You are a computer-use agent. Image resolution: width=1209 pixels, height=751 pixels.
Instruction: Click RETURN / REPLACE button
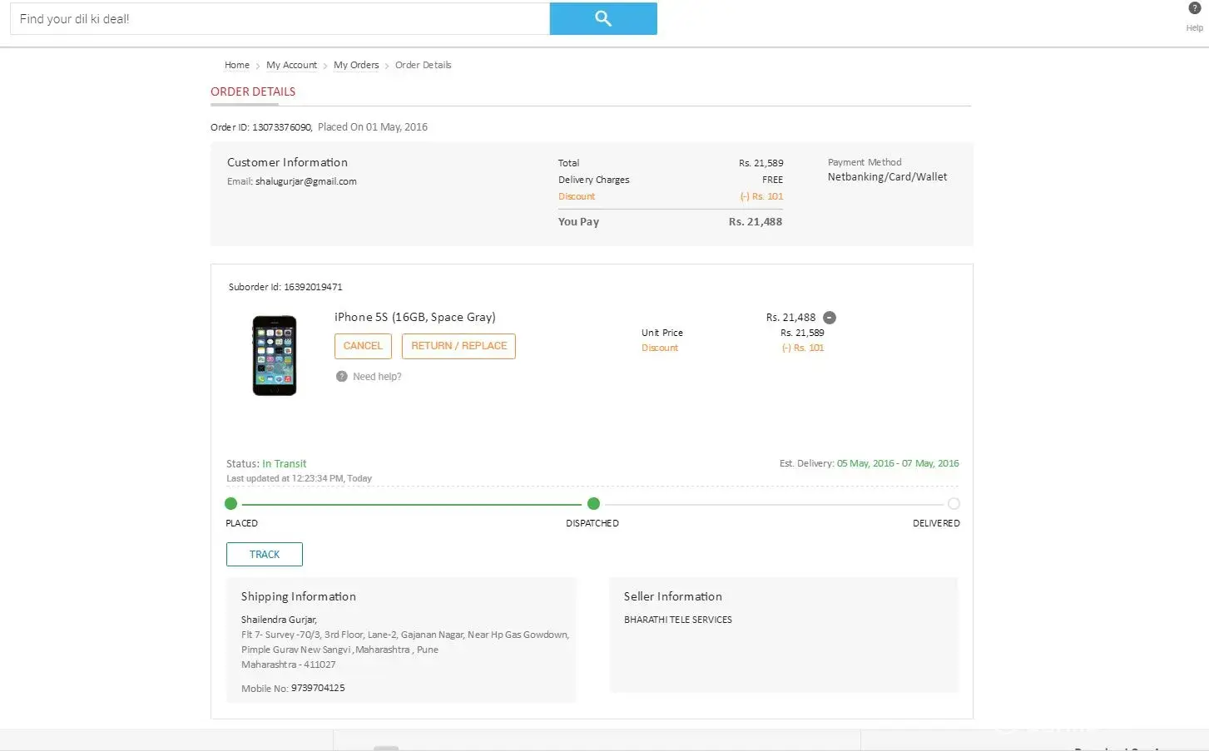pyautogui.click(x=458, y=346)
